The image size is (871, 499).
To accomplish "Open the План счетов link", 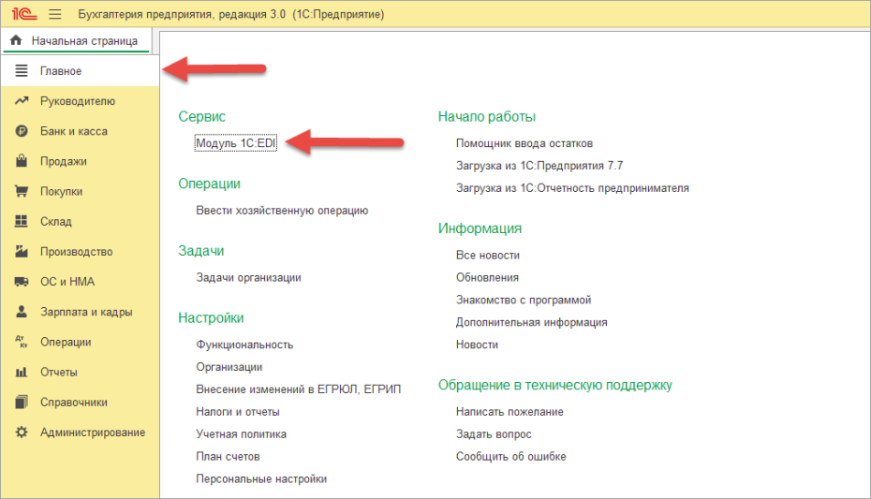I will tap(228, 456).
